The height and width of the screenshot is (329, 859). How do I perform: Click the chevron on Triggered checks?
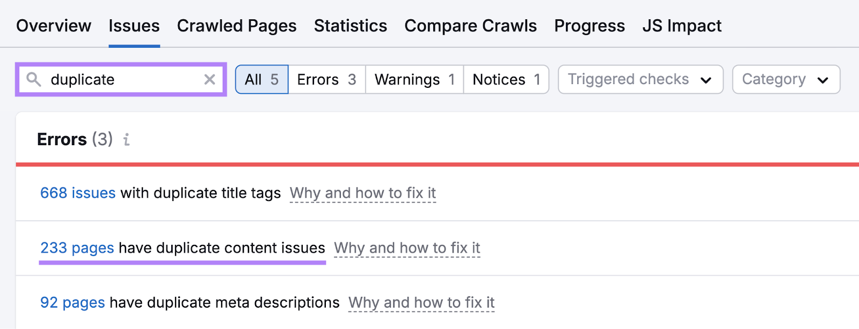707,79
